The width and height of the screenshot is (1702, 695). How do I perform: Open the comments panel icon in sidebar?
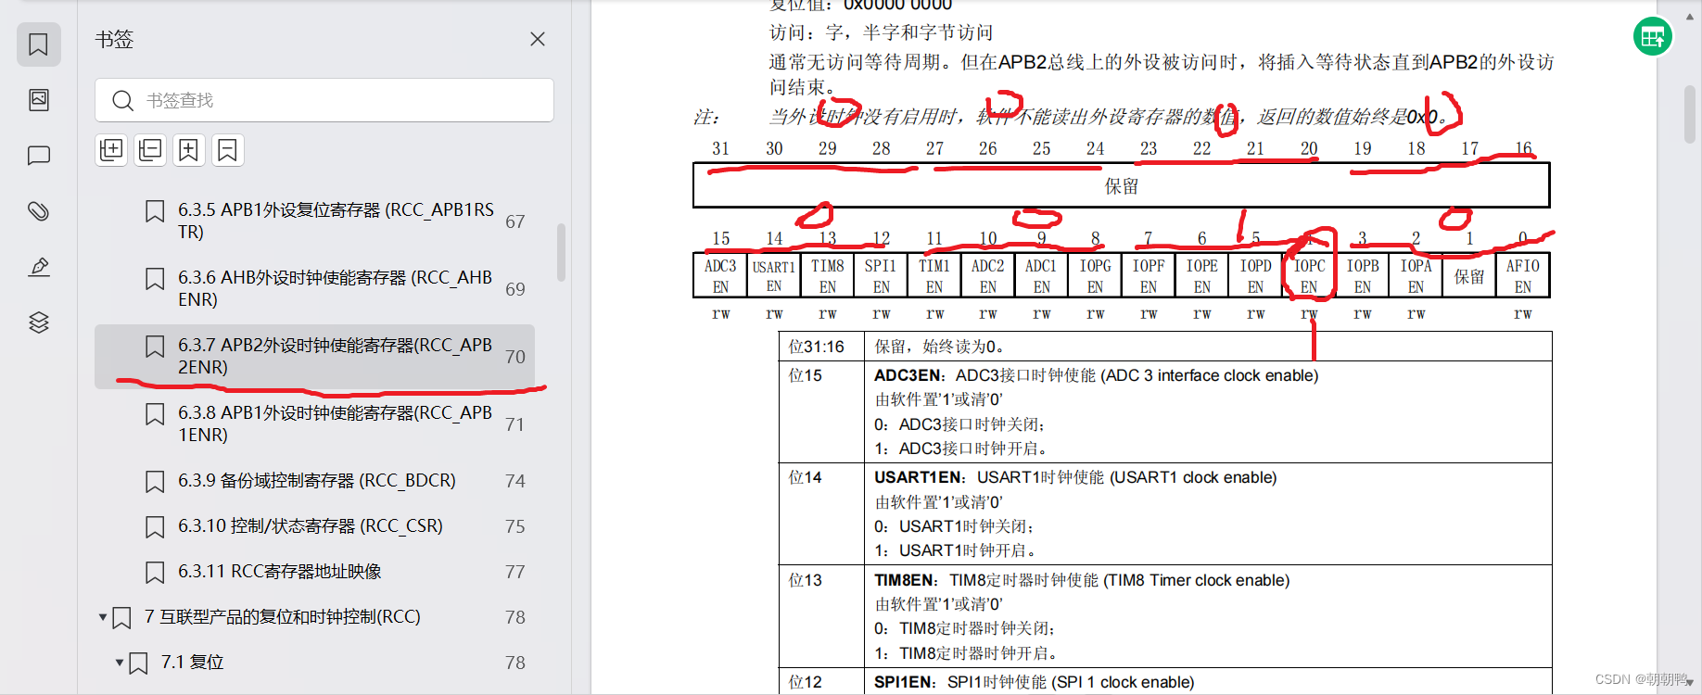pyautogui.click(x=38, y=155)
